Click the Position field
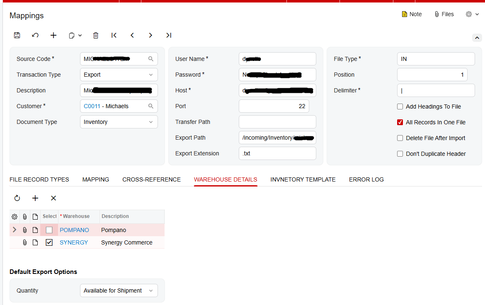 pyautogui.click(x=432, y=75)
